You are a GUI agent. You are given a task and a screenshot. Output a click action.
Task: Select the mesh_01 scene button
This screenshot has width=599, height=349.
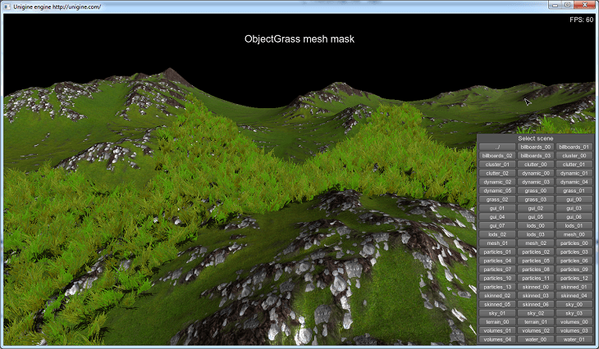coord(496,243)
